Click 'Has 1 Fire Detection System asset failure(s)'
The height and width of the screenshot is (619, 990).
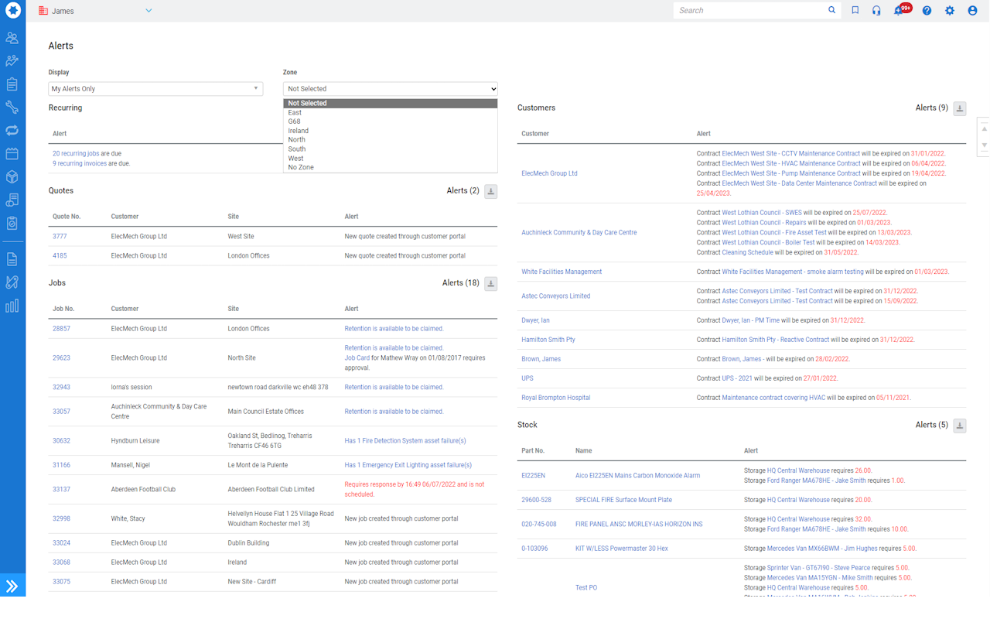(405, 441)
